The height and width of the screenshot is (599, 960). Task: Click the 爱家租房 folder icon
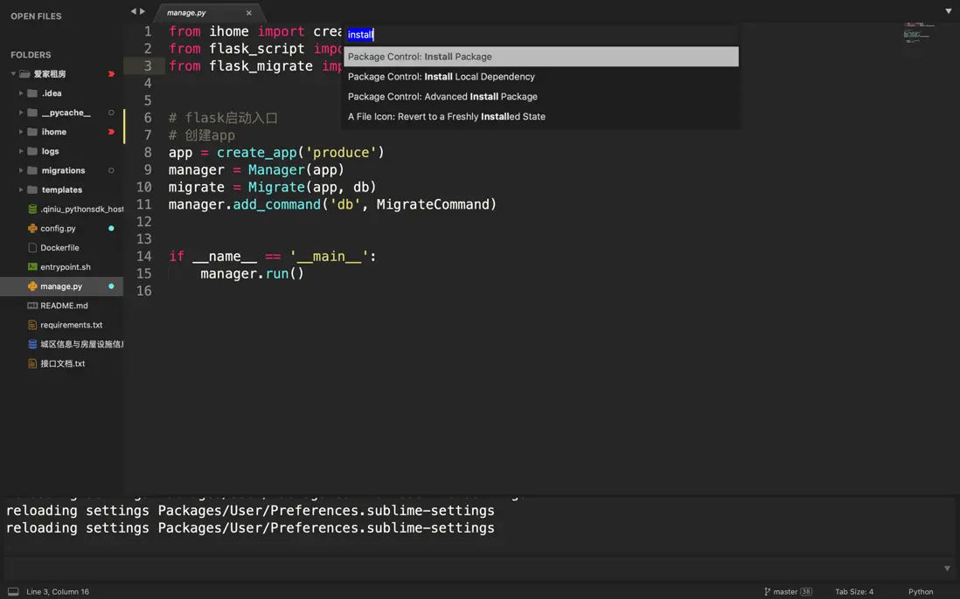click(x=24, y=74)
